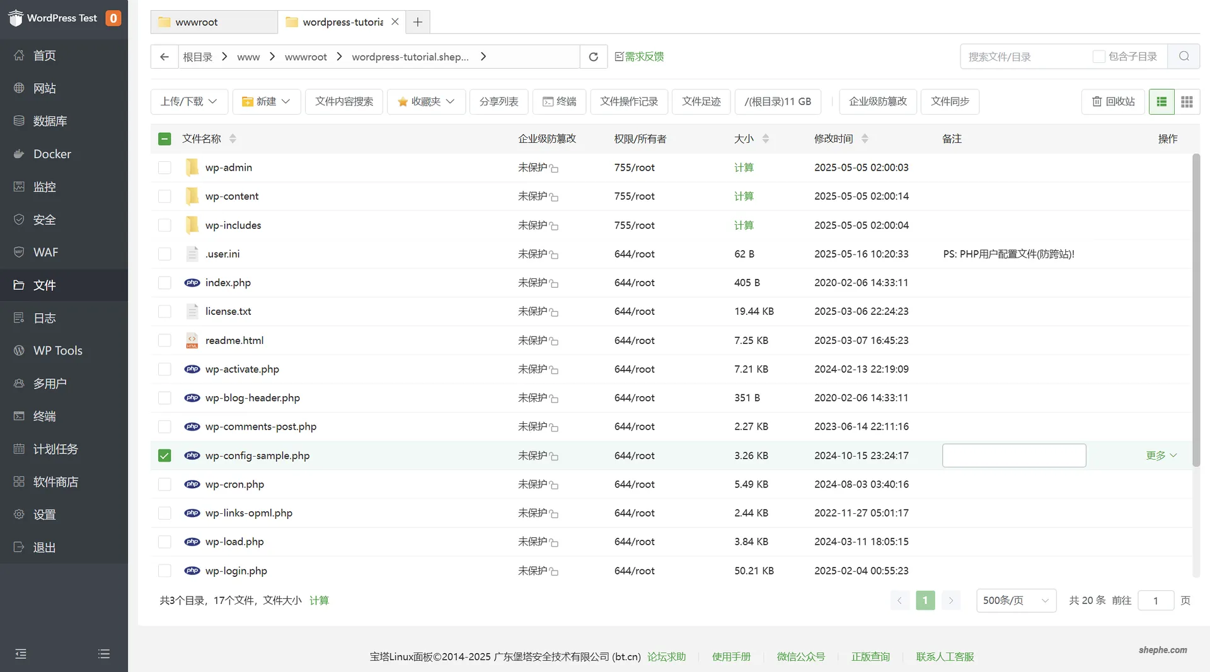Open the Recycle Bin button
The width and height of the screenshot is (1210, 672).
[x=1113, y=101]
